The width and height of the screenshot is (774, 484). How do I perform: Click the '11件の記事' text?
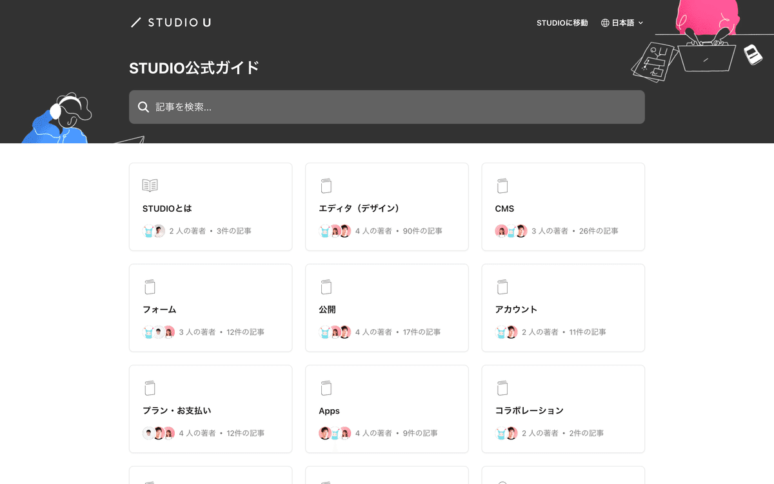pyautogui.click(x=588, y=332)
